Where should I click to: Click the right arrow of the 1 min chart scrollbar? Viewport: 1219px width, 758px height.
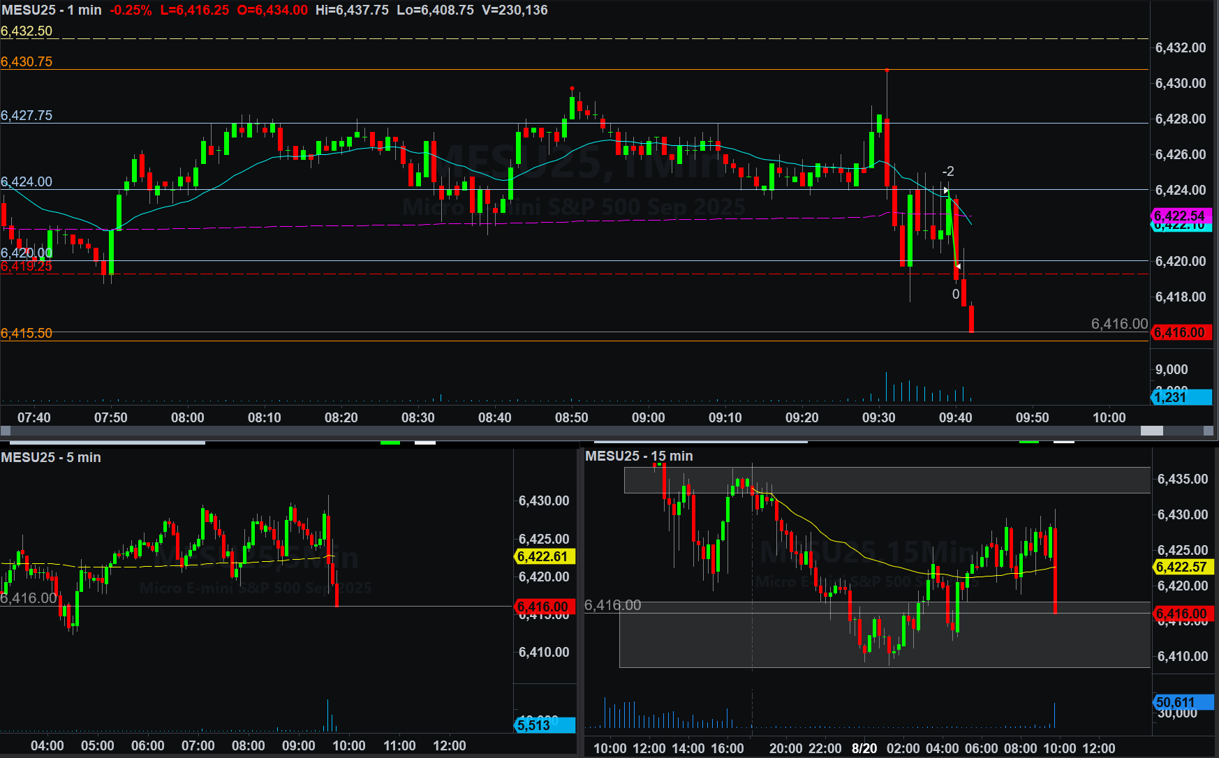pos(1209,431)
